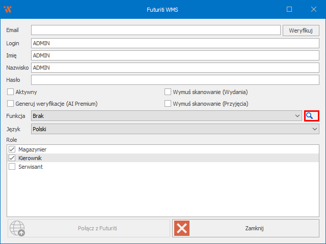Click the Futuriti WMS logo icon
Screen dimensions: 326x244
pos(8,9)
